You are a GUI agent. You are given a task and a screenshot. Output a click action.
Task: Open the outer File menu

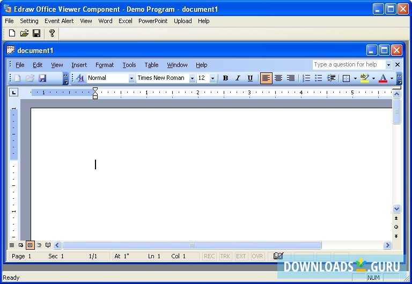coord(9,21)
